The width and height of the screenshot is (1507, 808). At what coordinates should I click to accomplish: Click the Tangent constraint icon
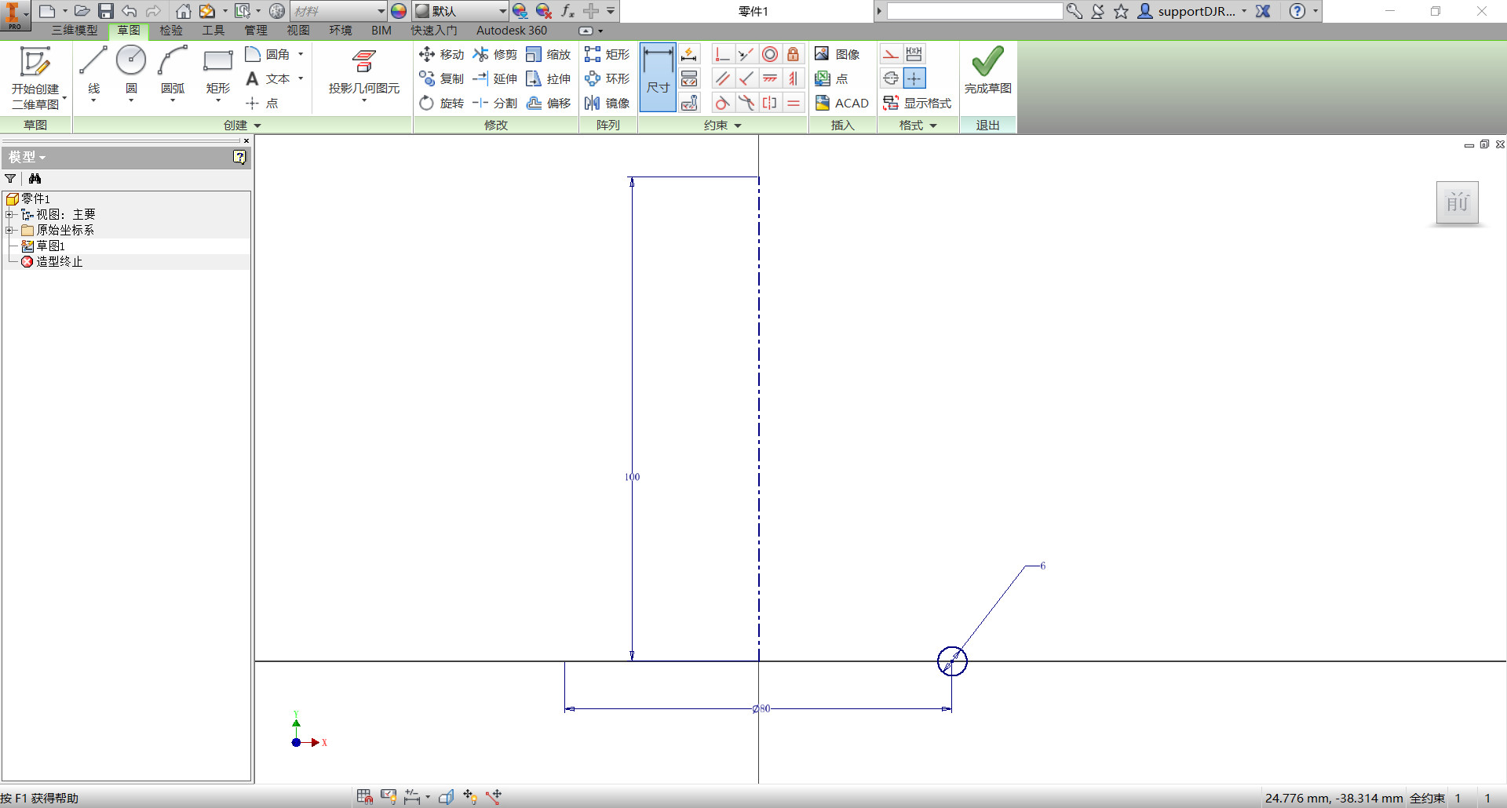coord(722,103)
